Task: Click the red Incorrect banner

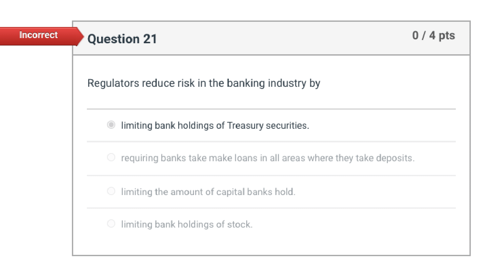Action: (x=38, y=35)
